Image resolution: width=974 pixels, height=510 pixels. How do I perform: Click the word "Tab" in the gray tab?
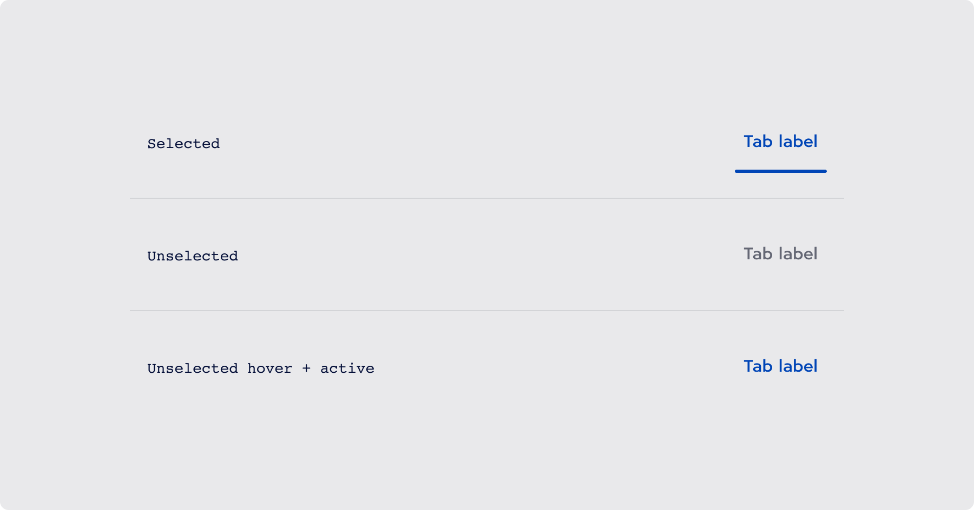[758, 254]
